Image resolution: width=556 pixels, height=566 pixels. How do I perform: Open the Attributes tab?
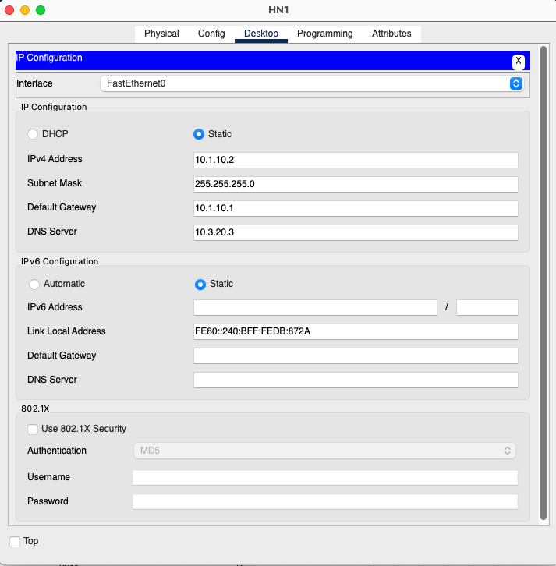click(x=391, y=34)
